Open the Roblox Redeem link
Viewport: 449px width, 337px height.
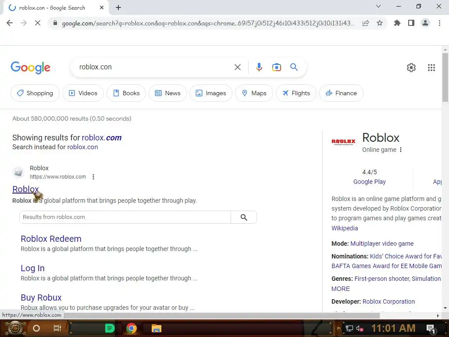[51, 239]
